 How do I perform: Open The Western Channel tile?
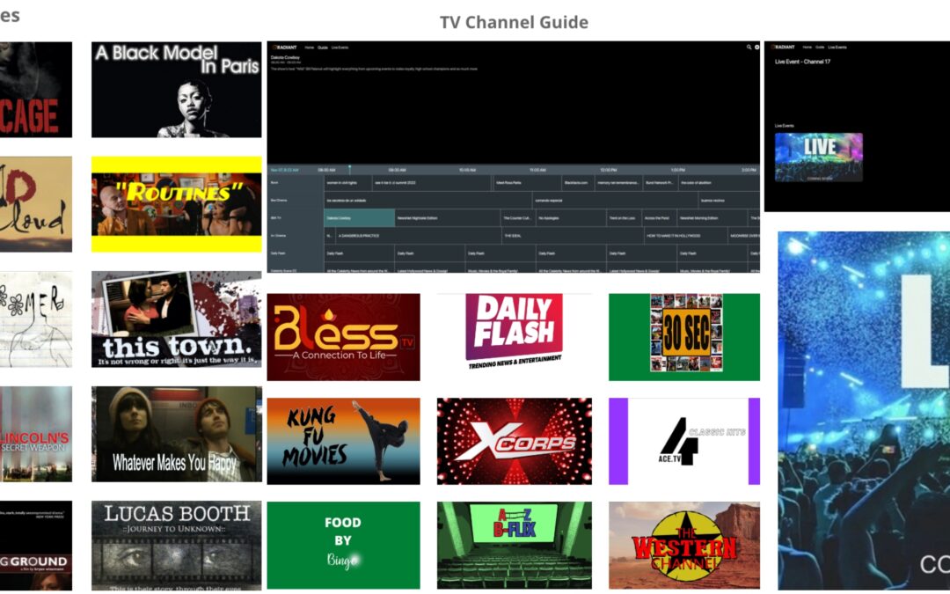coord(684,545)
